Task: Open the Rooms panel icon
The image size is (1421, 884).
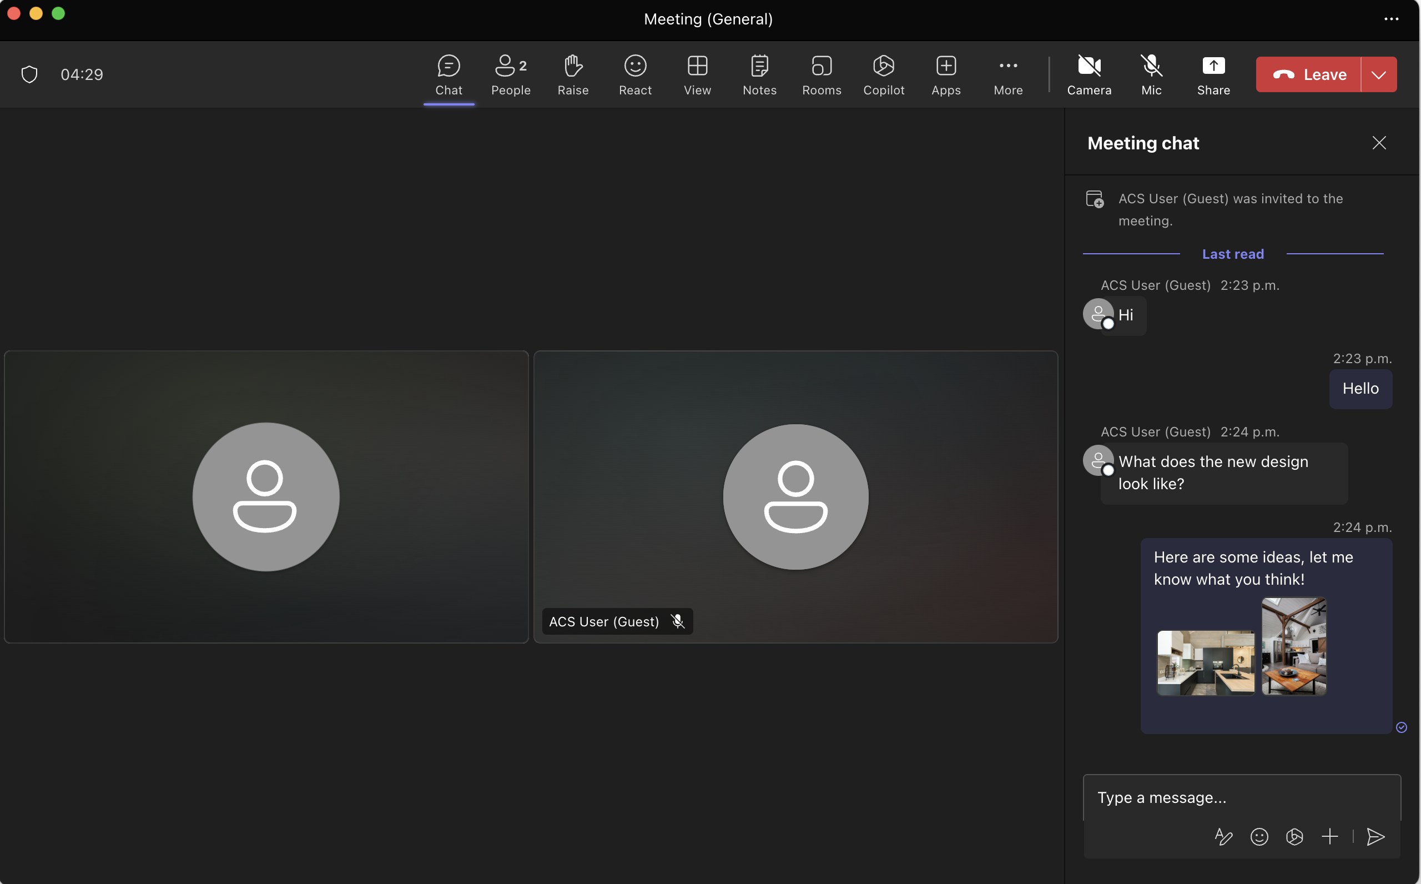Action: (822, 73)
